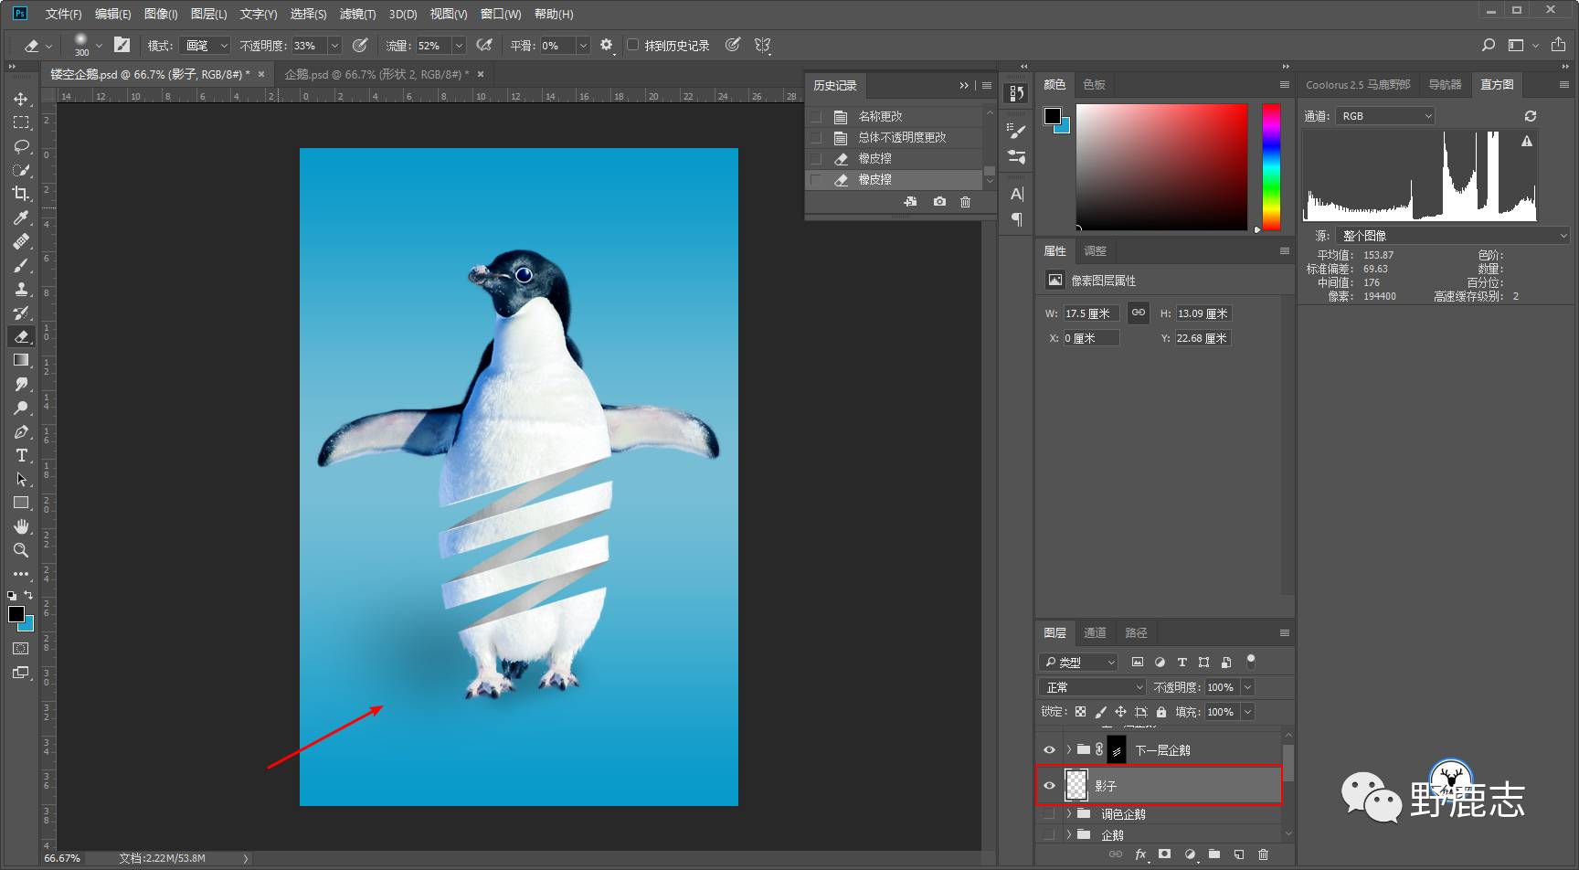Select the Horizontal Type tool
1579x870 pixels.
(21, 455)
